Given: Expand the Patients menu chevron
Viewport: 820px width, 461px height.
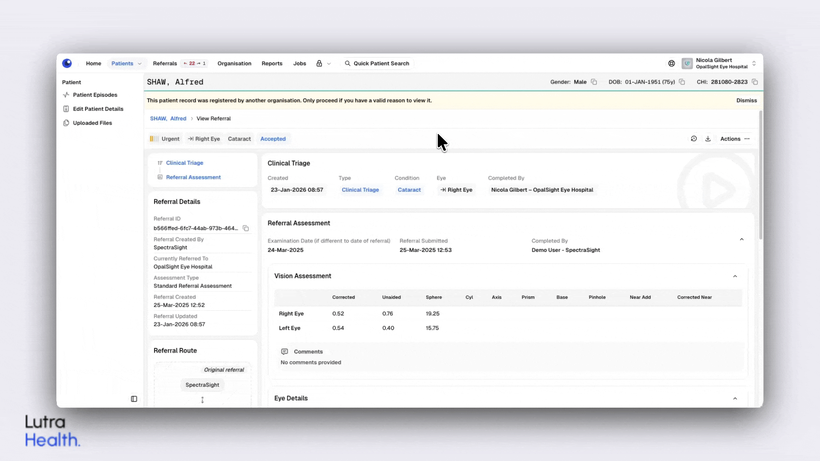Looking at the screenshot, I should (140, 64).
